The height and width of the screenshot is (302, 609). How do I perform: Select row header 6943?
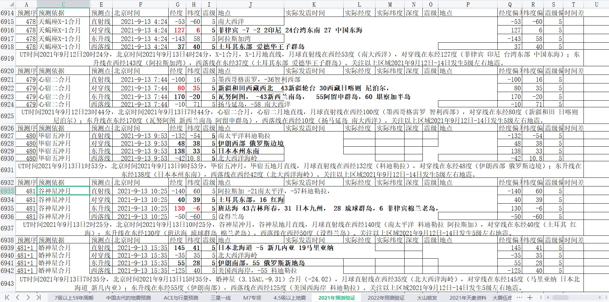click(8, 283)
